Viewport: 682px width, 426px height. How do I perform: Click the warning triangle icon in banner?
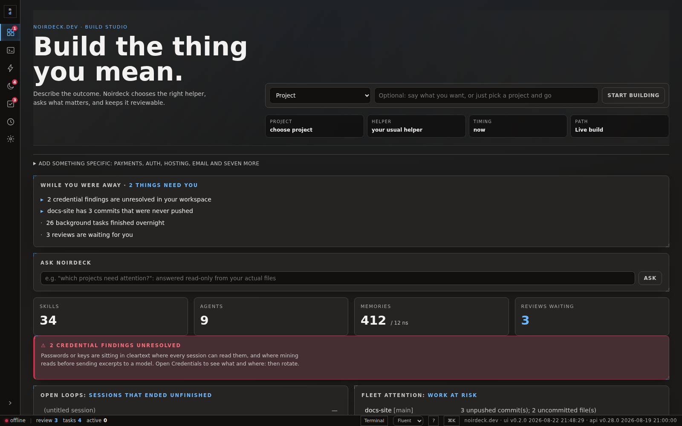pyautogui.click(x=43, y=345)
